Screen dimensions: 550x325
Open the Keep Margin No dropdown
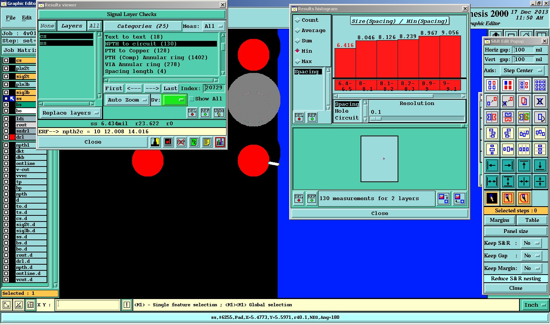(532, 268)
